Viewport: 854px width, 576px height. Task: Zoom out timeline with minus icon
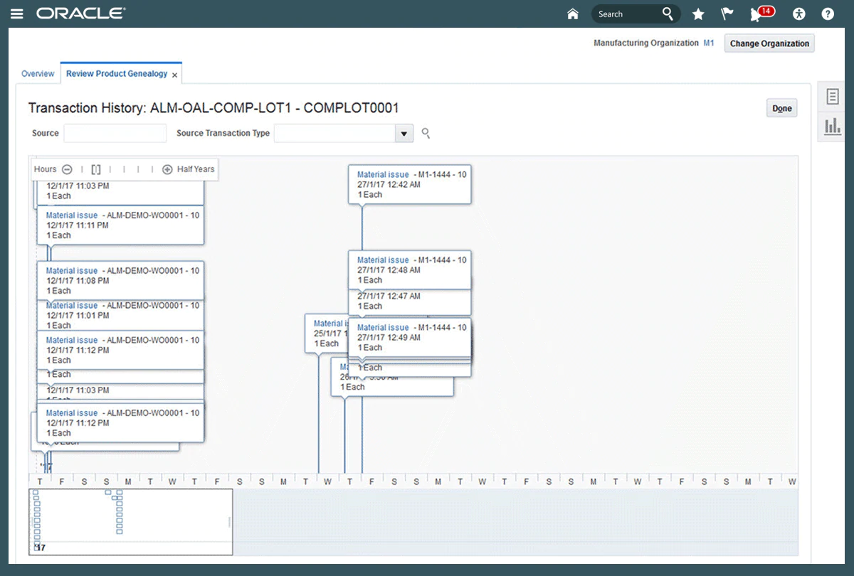(67, 169)
